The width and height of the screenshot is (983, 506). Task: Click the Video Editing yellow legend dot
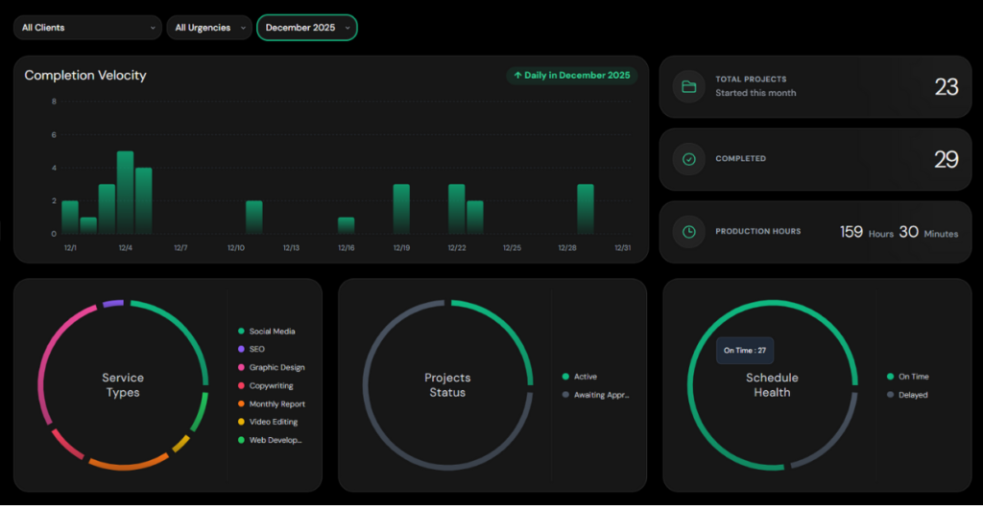coord(241,422)
